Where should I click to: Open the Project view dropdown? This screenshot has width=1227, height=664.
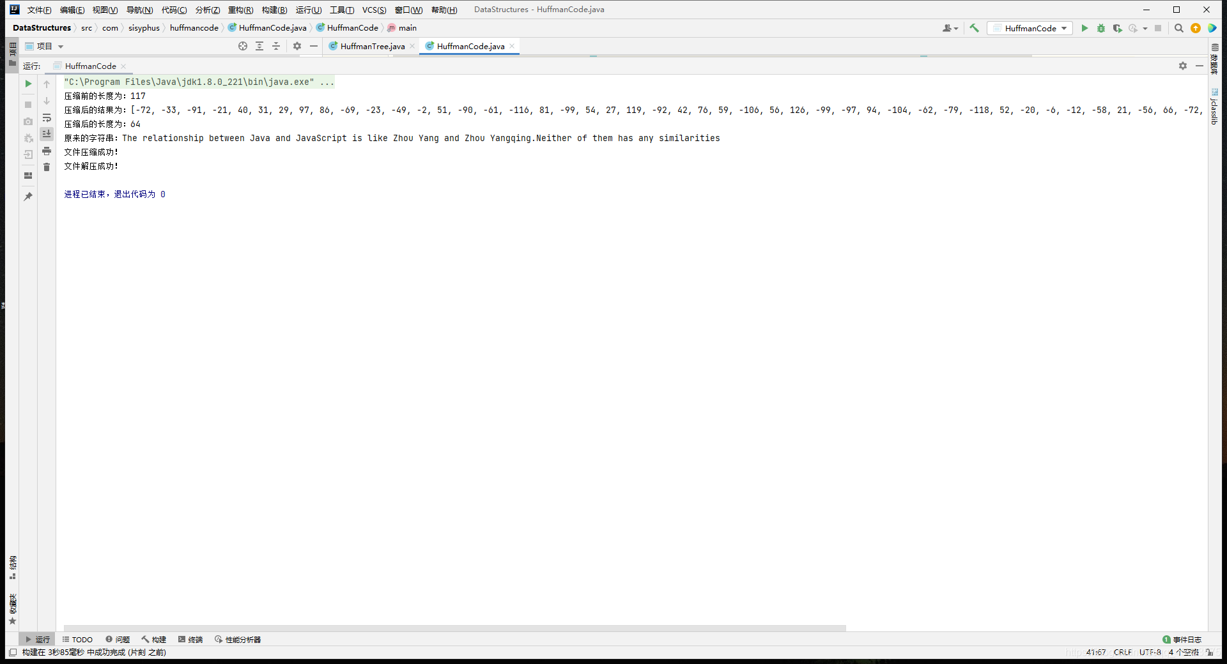pos(45,46)
